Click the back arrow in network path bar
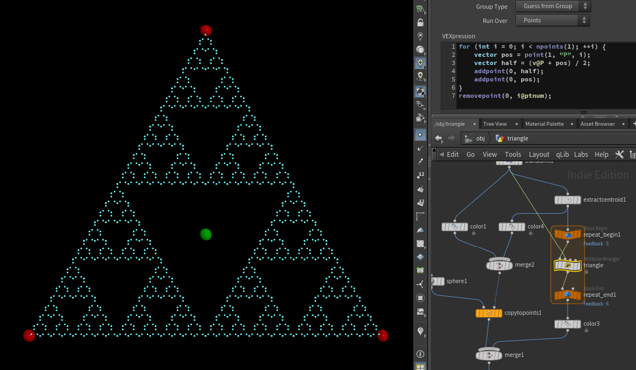Screen dimensions: 636x370 tap(438, 138)
